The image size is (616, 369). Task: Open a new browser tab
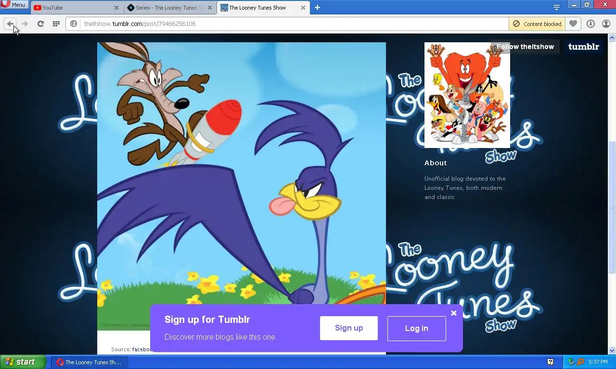[x=317, y=8]
